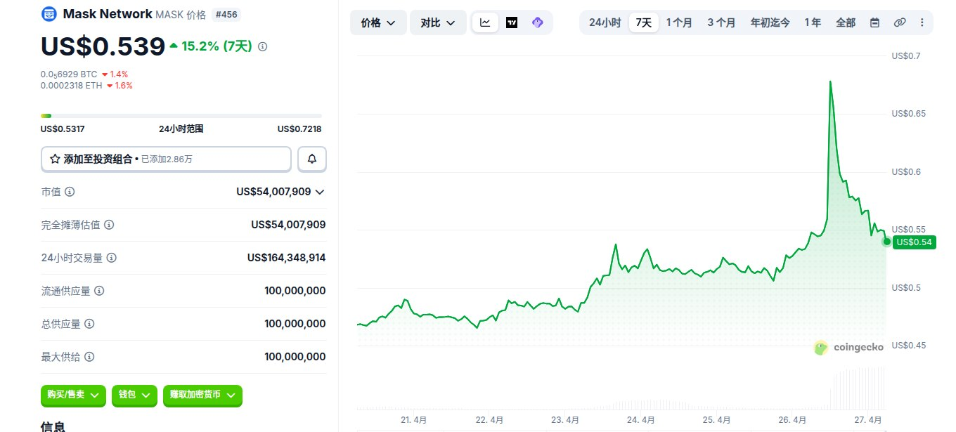Open the 价格 dropdown
Screen dimensions: 956x432
tap(378, 22)
